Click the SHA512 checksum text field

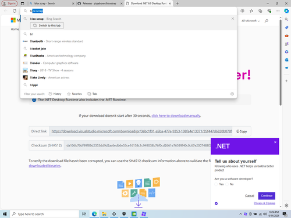pyautogui.click(x=137, y=145)
